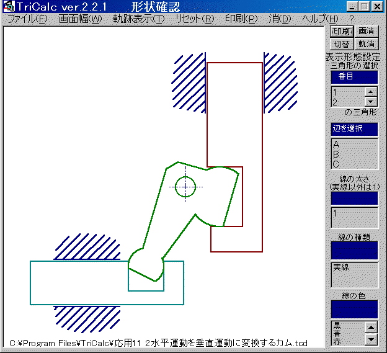
Task: Click the 軌消 button
Action: pos(367,44)
